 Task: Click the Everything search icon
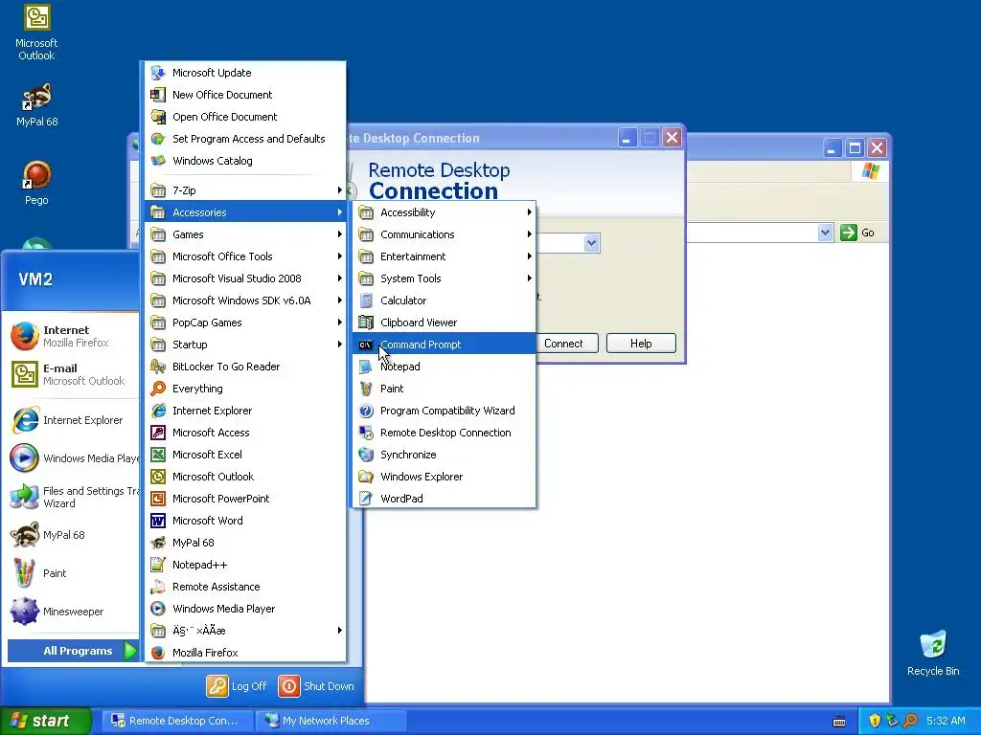pyautogui.click(x=158, y=389)
